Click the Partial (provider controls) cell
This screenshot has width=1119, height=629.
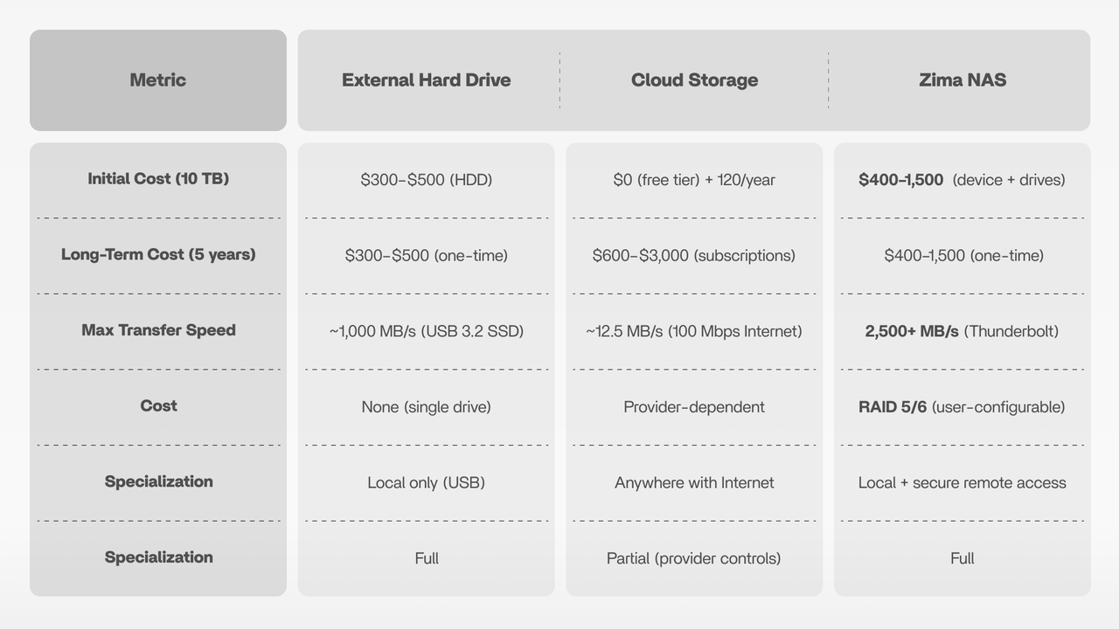click(x=694, y=558)
